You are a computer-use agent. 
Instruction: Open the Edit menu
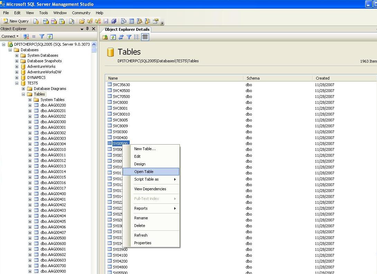[x=17, y=13]
